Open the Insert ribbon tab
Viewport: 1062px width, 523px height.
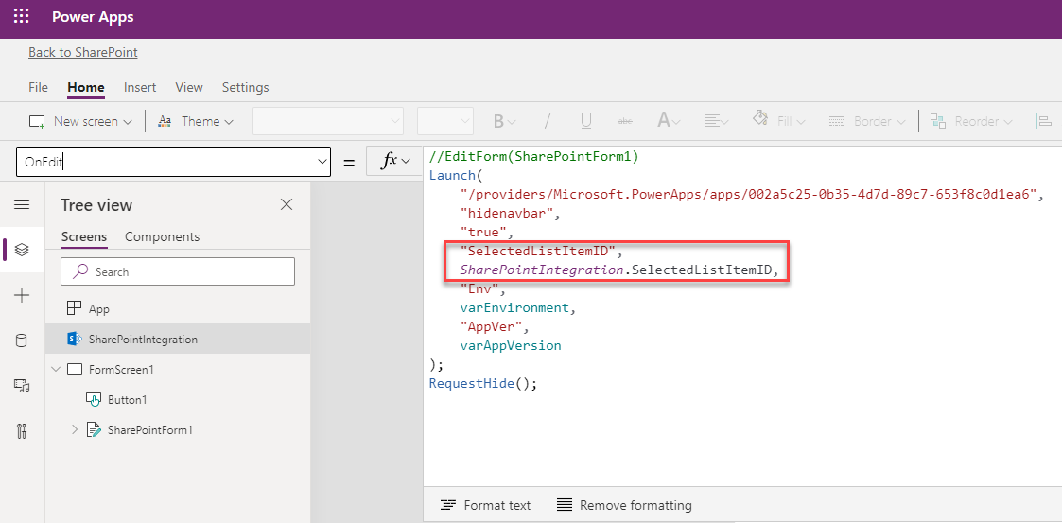click(140, 87)
